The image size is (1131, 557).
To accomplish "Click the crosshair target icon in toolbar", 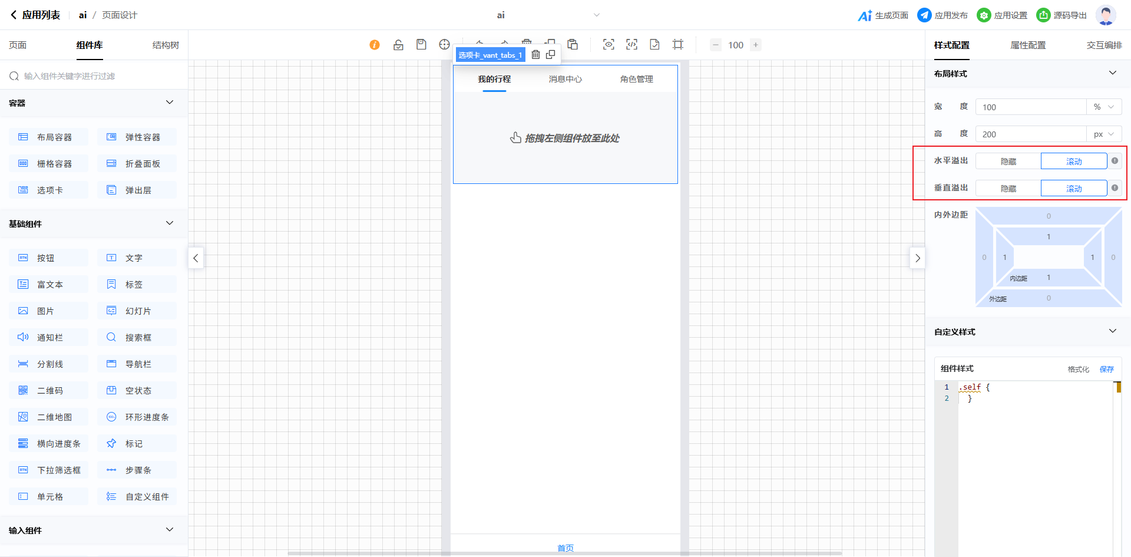I will coord(444,45).
